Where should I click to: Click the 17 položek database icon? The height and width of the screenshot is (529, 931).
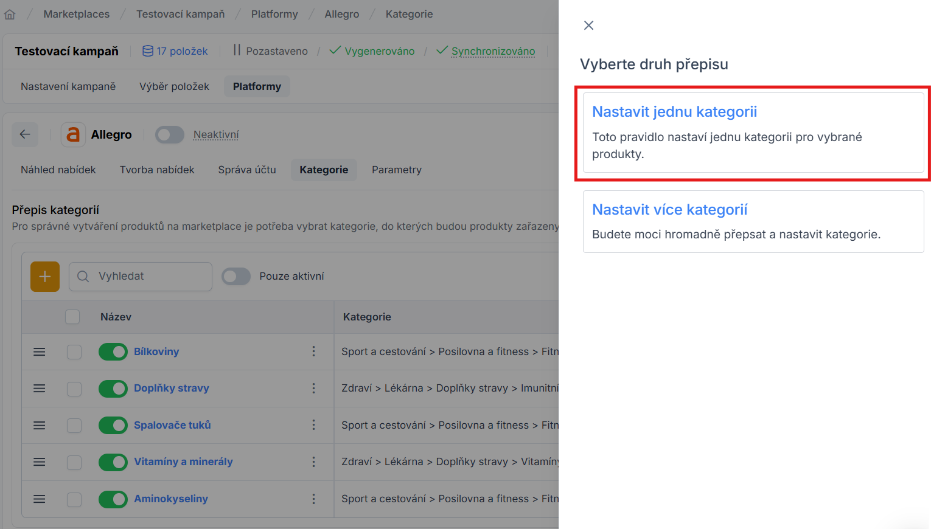148,51
